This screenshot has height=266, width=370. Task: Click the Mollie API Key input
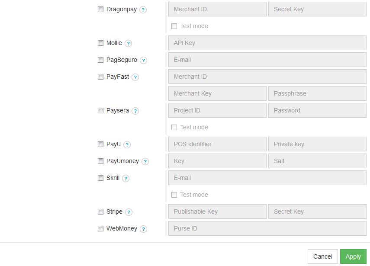tap(267, 43)
